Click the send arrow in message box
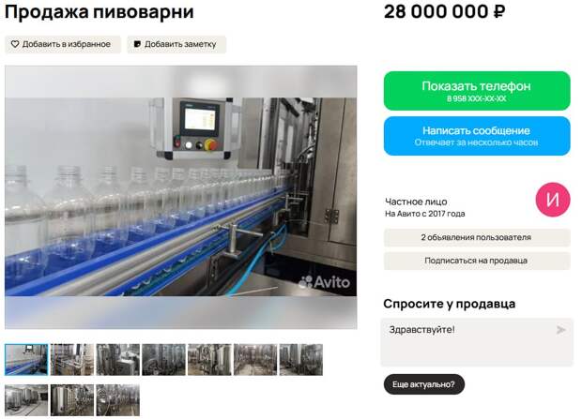The width and height of the screenshot is (582, 419). pos(560,330)
